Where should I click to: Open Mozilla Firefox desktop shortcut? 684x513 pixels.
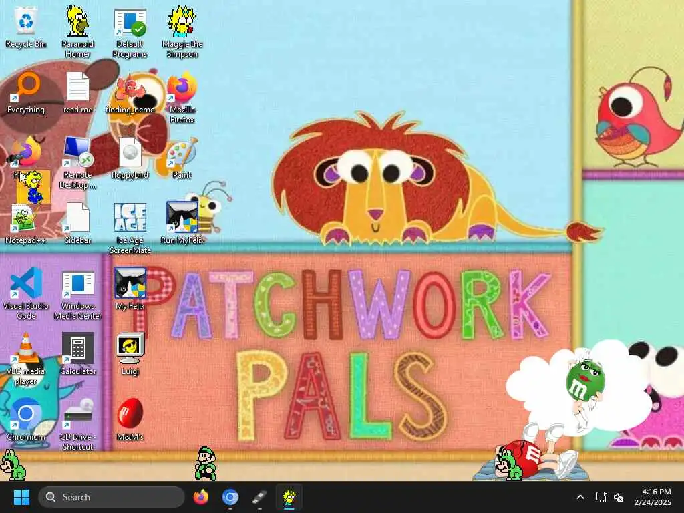tap(182, 98)
